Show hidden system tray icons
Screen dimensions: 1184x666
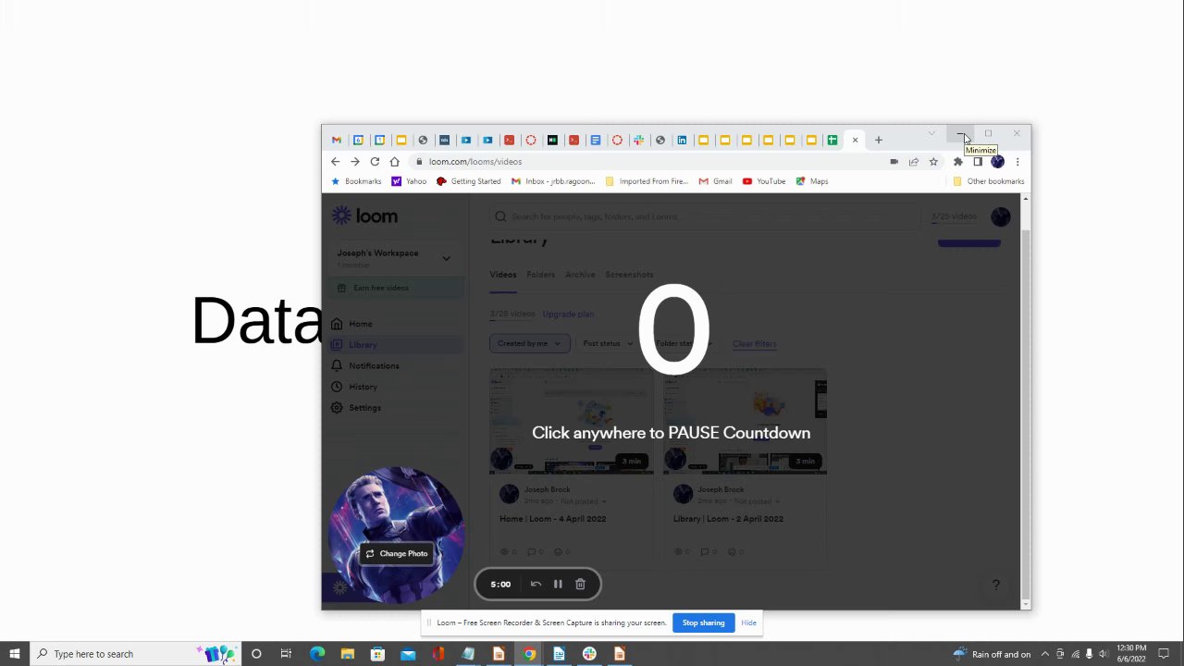[x=1045, y=654]
